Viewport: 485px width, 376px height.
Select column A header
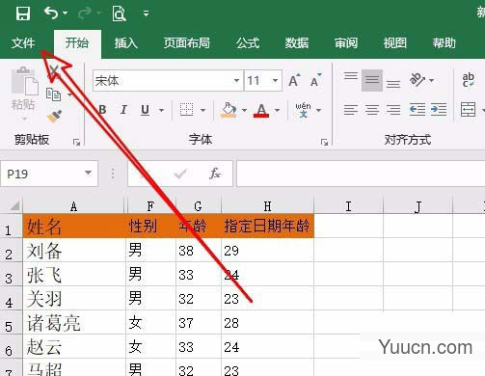pos(73,206)
